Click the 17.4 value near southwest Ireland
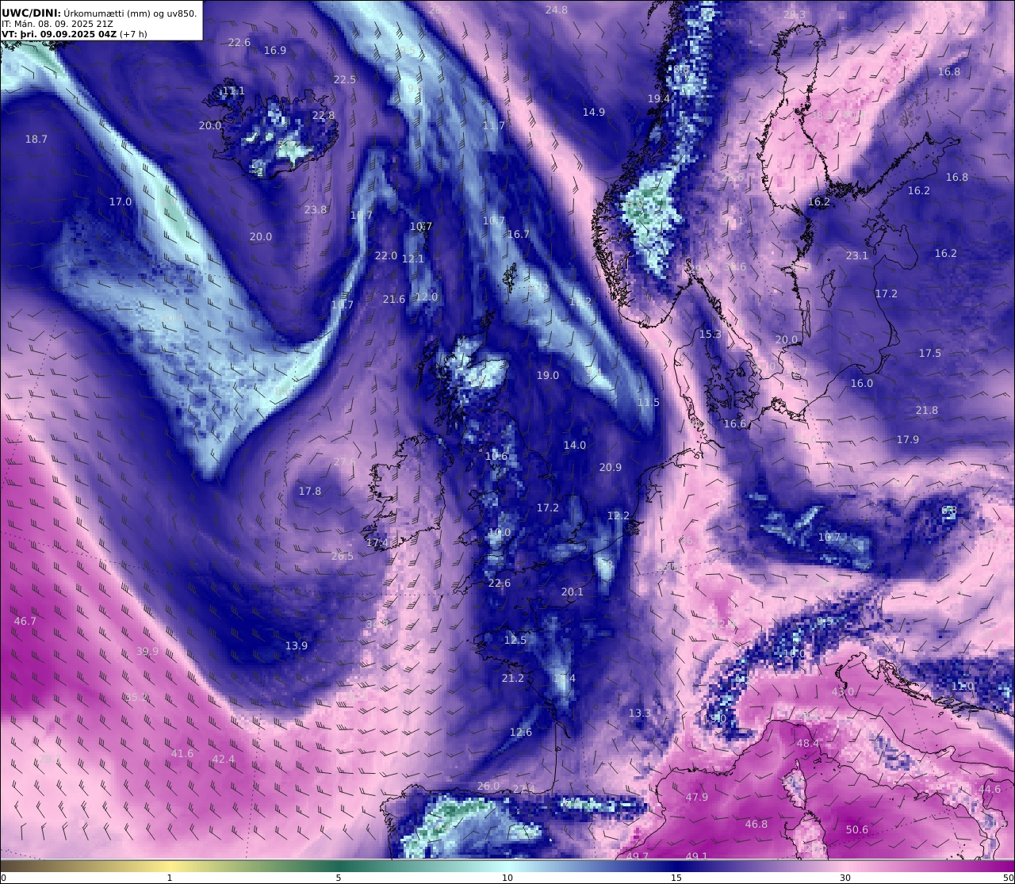This screenshot has width=1015, height=884. 378,542
